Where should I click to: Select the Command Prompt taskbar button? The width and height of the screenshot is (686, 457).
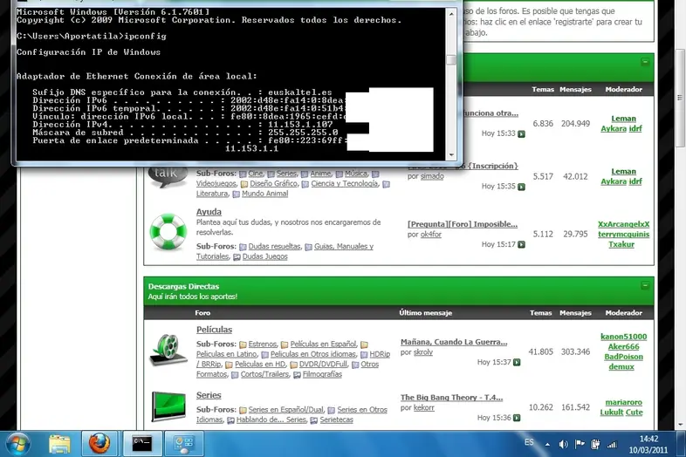(142, 444)
